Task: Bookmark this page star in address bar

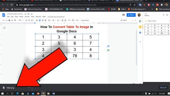Action: (135, 5)
